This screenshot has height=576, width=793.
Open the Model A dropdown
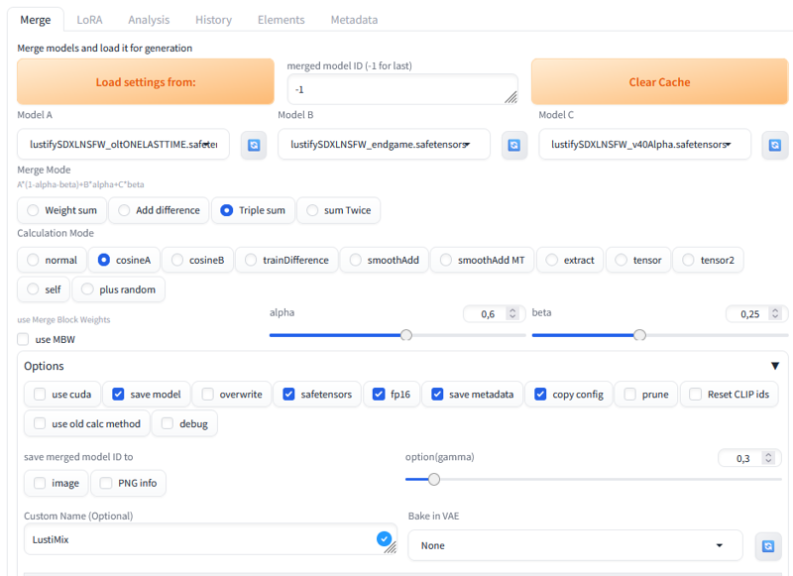pyautogui.click(x=124, y=145)
